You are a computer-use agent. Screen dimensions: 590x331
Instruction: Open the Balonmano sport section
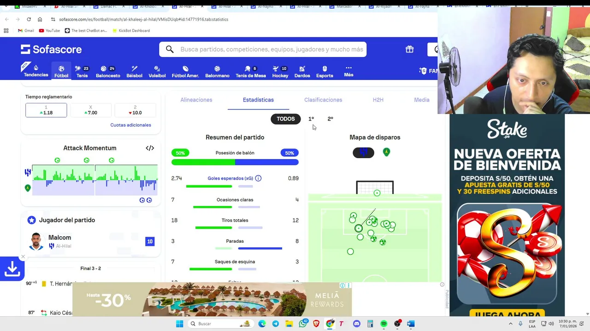217,71
